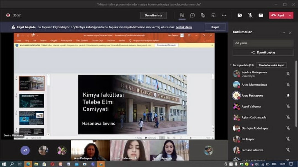Image resolution: width=298 pixels, height=167 pixels.
Task: Click Tümünün sesini kapat button
Action: point(271,65)
